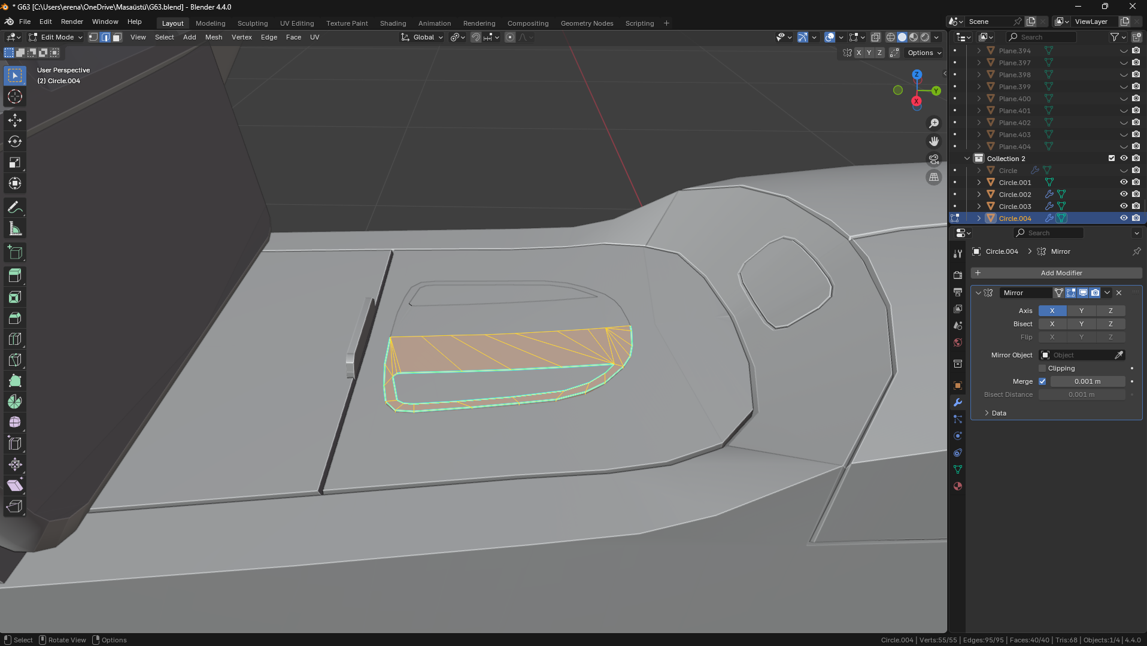The image size is (1147, 646).
Task: Open the File menu
Action: pos(25,22)
